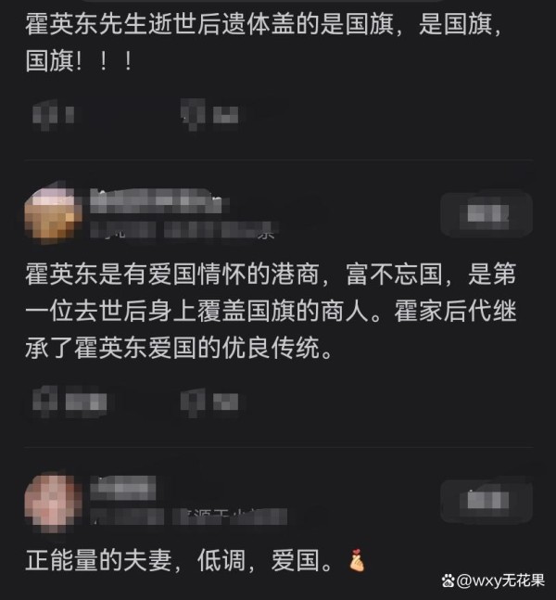Tap the blurred like count under the 霍英东是有爱国情怀 comment

coord(86,402)
